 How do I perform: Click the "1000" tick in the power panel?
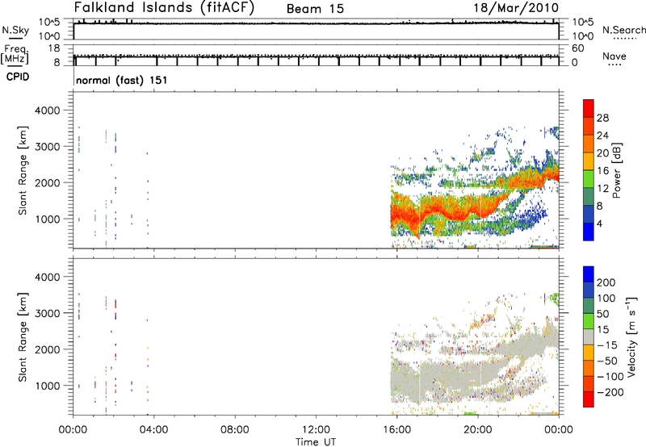pyautogui.click(x=47, y=219)
